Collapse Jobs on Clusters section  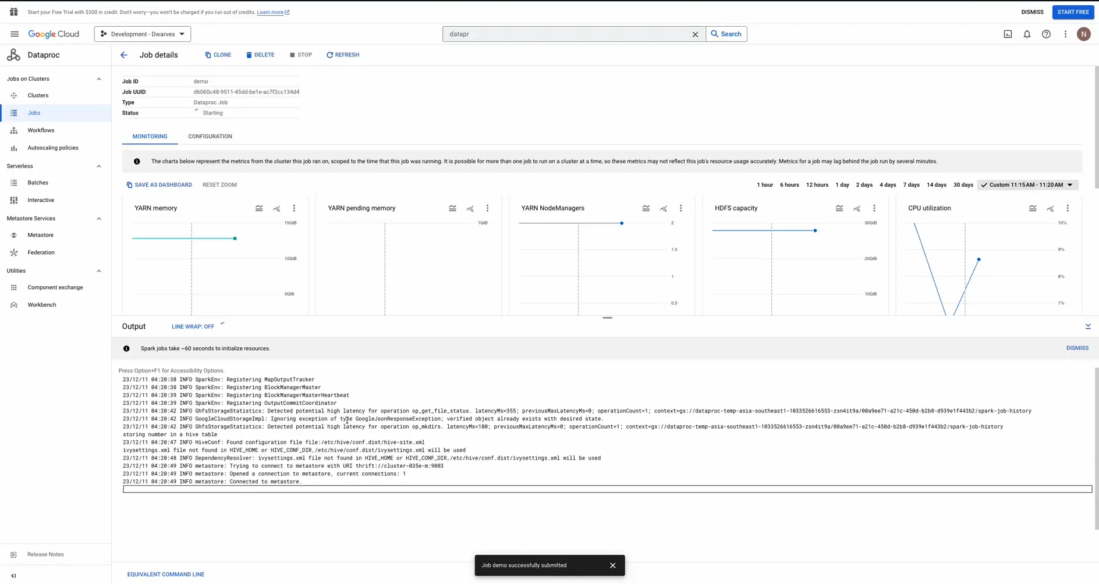pyautogui.click(x=98, y=79)
